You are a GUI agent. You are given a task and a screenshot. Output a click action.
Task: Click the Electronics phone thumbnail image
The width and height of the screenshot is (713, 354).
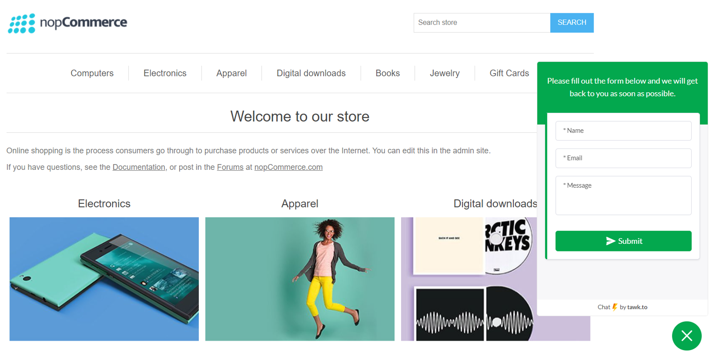point(104,279)
